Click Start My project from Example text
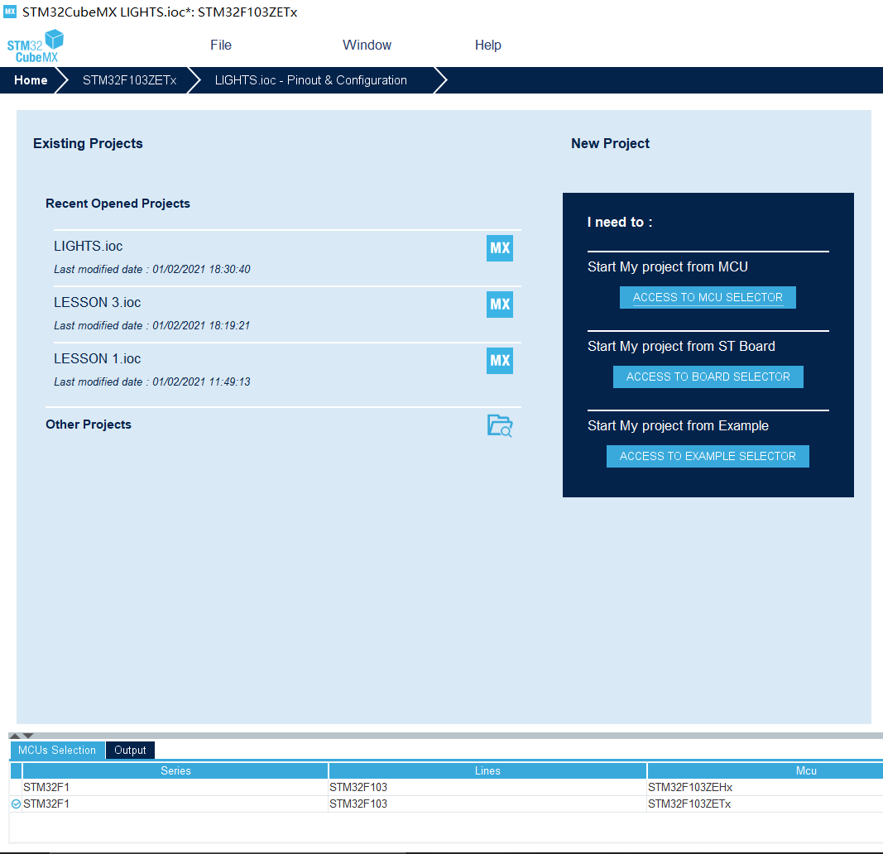 tap(678, 425)
